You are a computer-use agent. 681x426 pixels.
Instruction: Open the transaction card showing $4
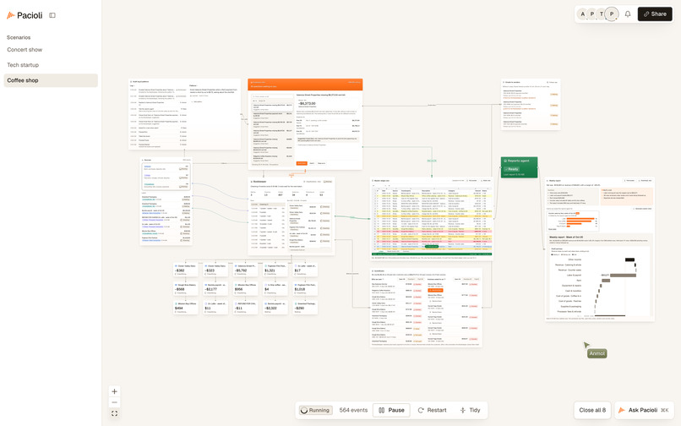[275, 288]
